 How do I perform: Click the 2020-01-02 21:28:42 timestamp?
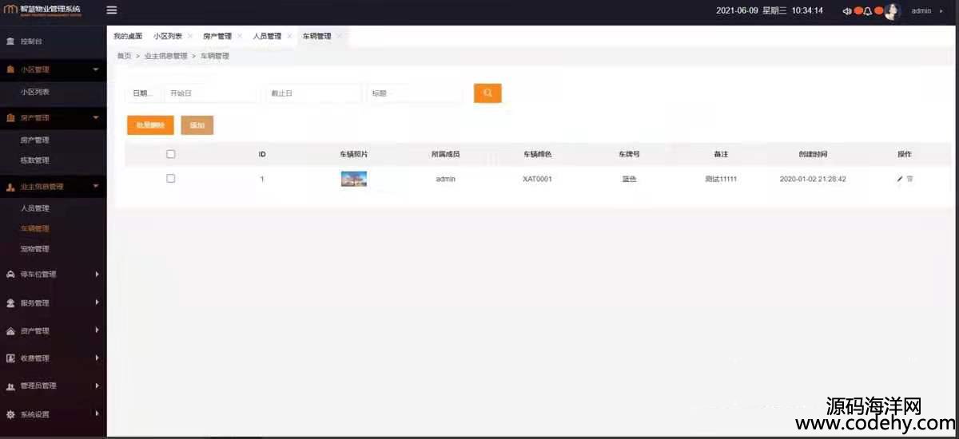pyautogui.click(x=813, y=180)
